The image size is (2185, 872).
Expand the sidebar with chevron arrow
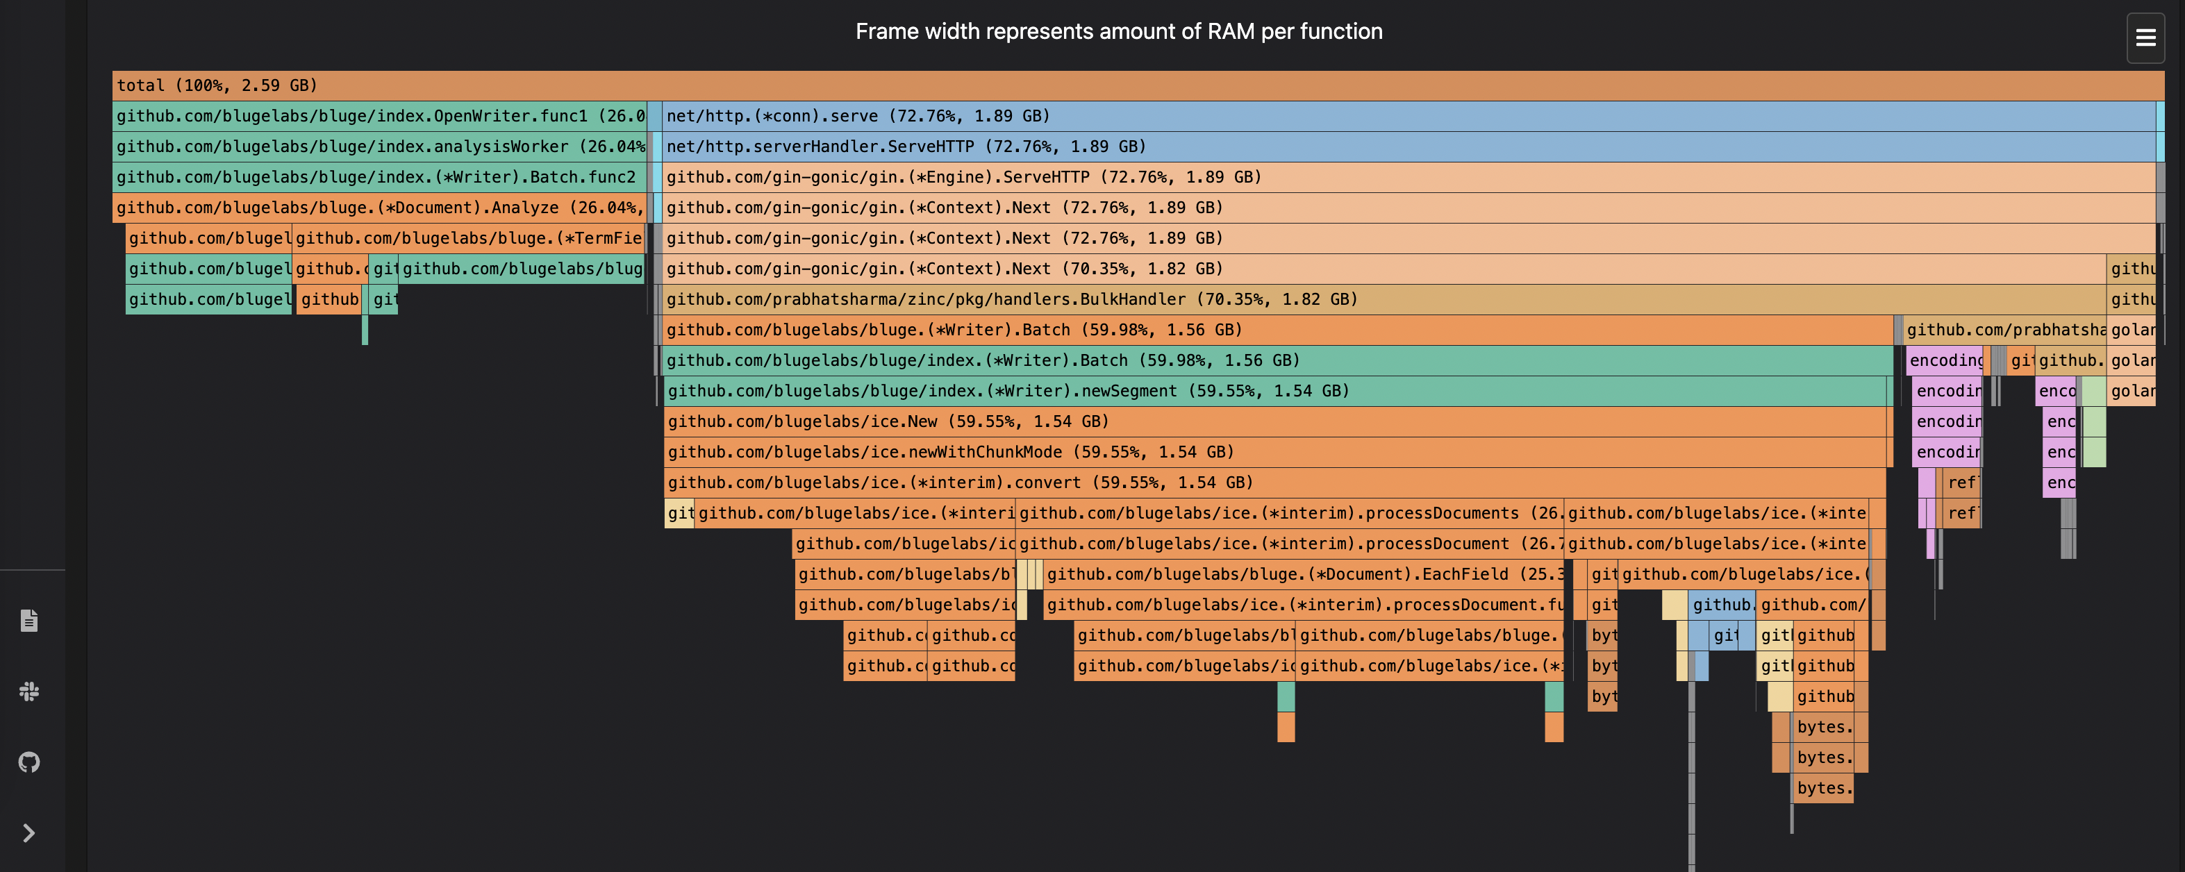tap(29, 833)
